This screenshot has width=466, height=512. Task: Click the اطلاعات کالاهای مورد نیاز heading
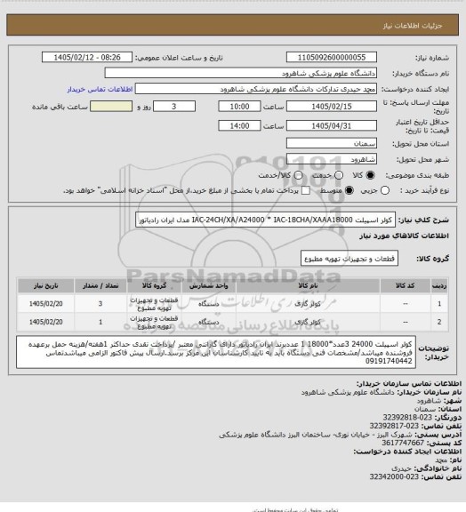click(x=405, y=236)
